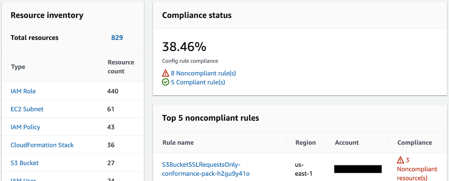Click the 38.46% compliance percentage

point(184,47)
